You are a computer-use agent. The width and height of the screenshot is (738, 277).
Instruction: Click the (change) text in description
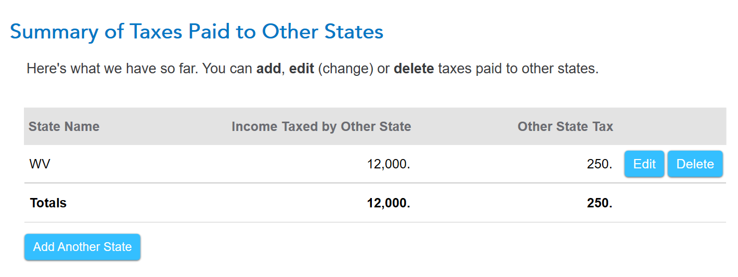pyautogui.click(x=345, y=69)
